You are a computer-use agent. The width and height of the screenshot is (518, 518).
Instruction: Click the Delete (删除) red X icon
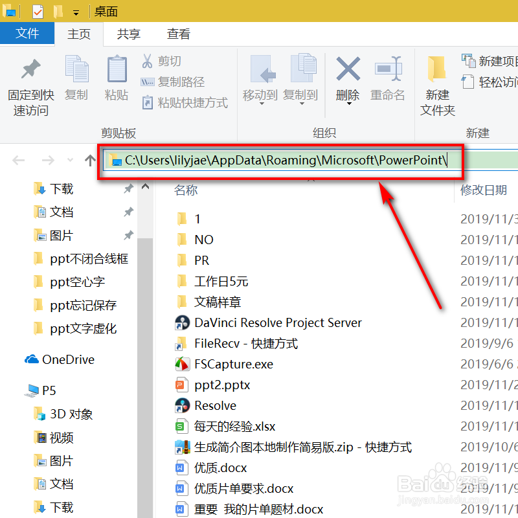(x=348, y=69)
